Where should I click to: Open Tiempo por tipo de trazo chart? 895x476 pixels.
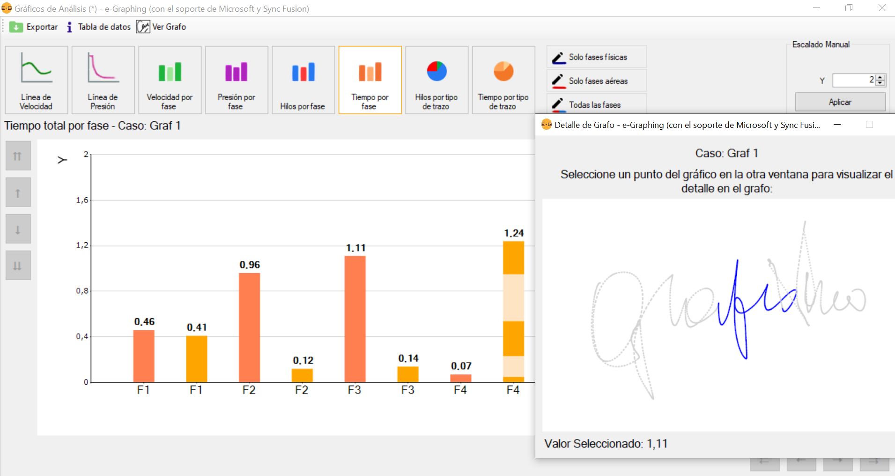coord(503,80)
